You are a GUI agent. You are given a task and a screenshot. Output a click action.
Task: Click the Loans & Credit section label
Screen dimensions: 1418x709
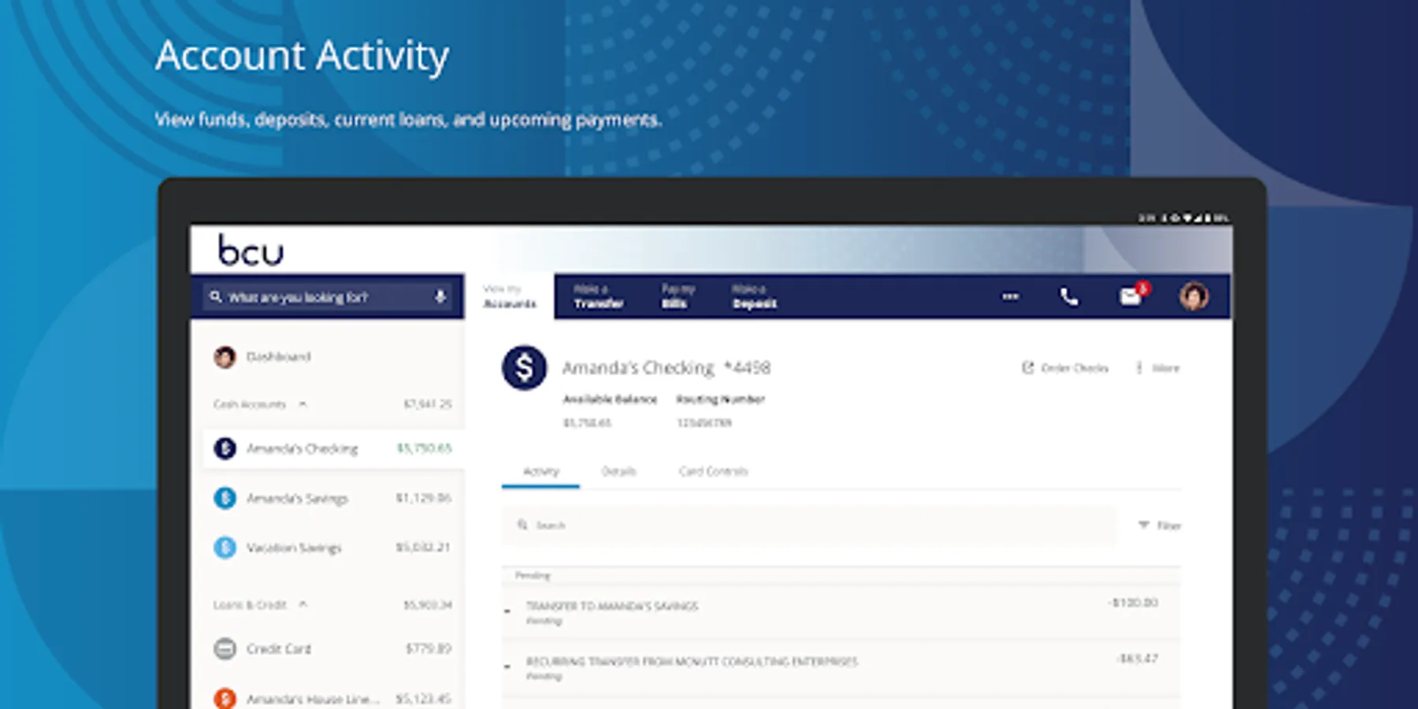[x=249, y=605]
